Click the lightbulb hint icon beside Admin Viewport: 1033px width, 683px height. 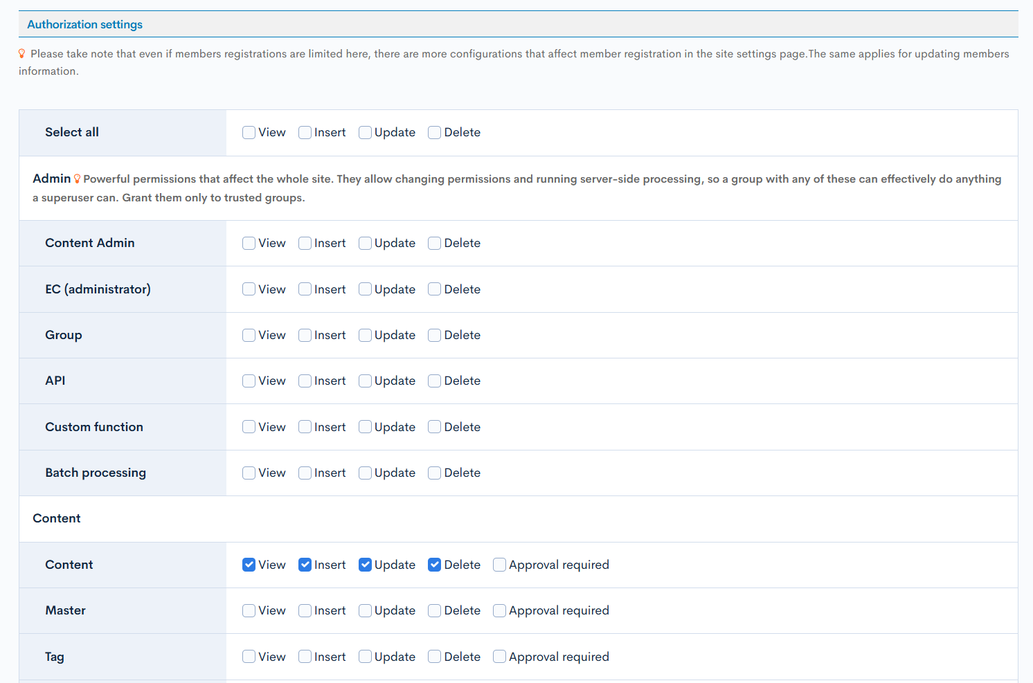tap(77, 179)
